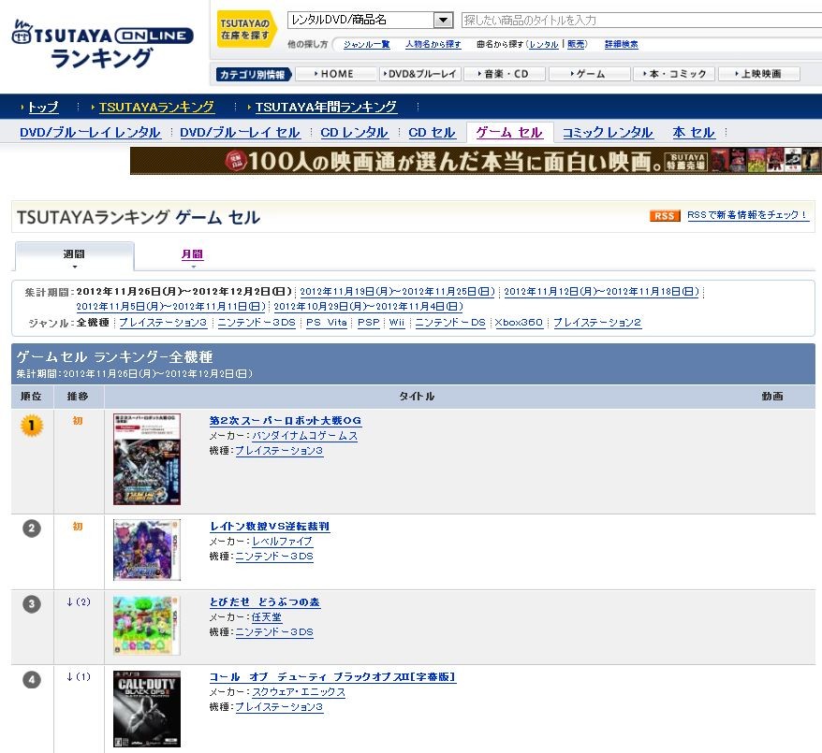
Task: Open TSUTAYAランキング link in blue bar
Action: point(156,108)
